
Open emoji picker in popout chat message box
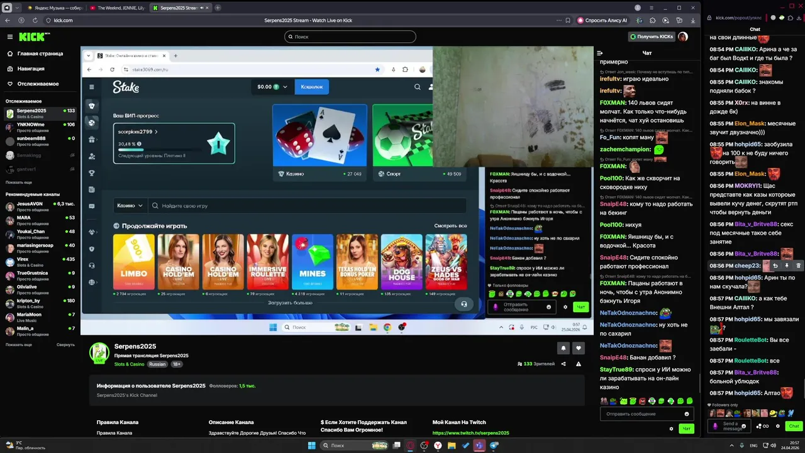(x=743, y=426)
